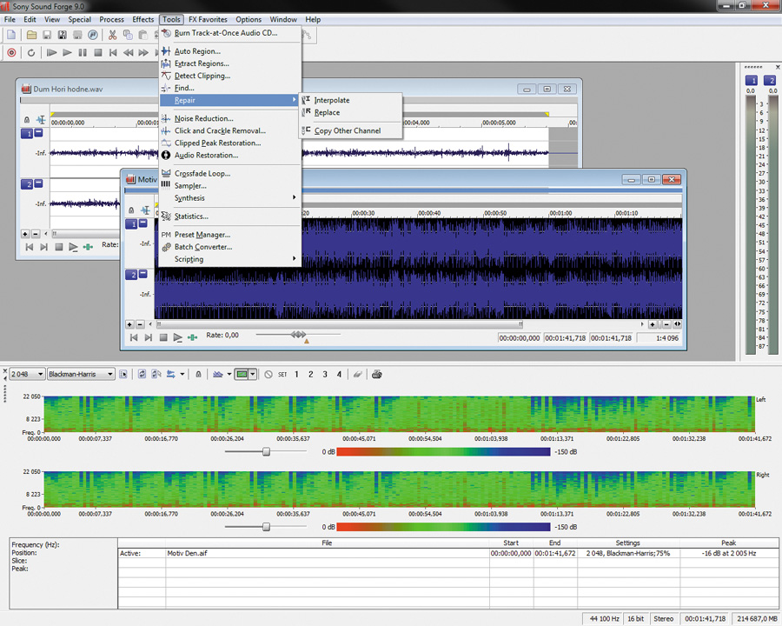Stop playback in the transport toolbar
This screenshot has height=626, width=782.
point(98,52)
